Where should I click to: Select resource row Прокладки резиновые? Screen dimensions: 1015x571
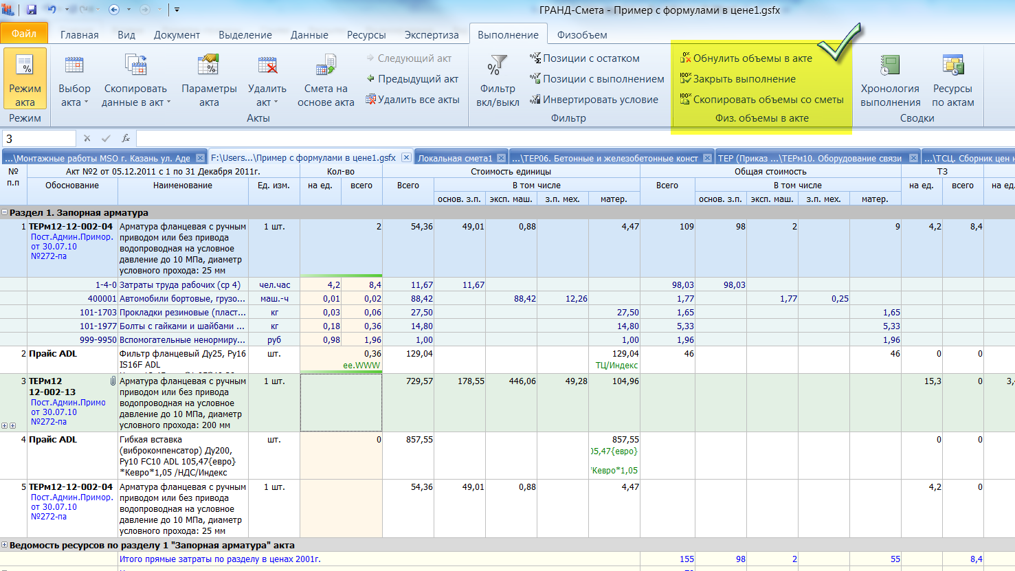[507, 312]
